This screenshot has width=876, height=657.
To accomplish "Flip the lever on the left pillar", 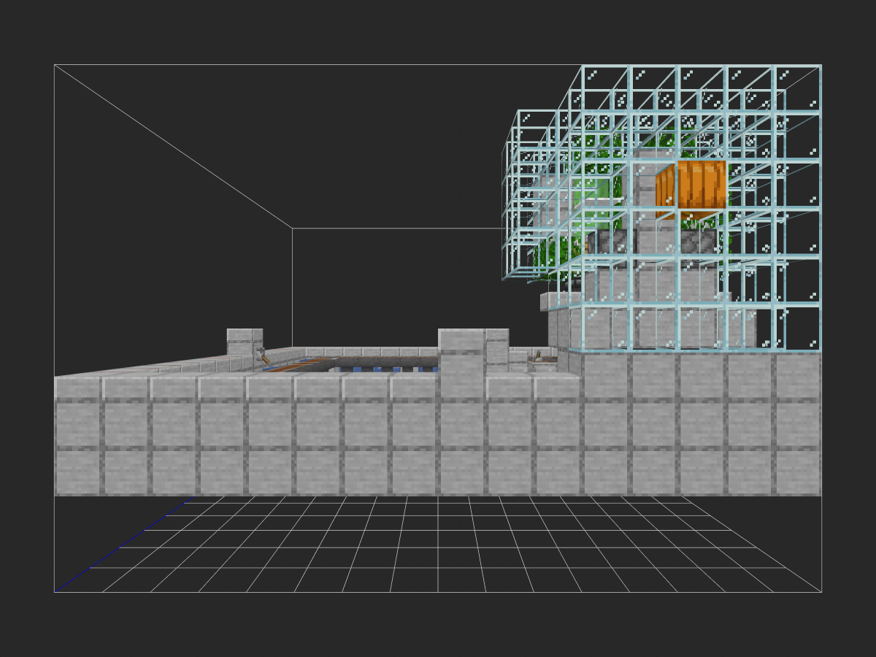I will coord(261,355).
